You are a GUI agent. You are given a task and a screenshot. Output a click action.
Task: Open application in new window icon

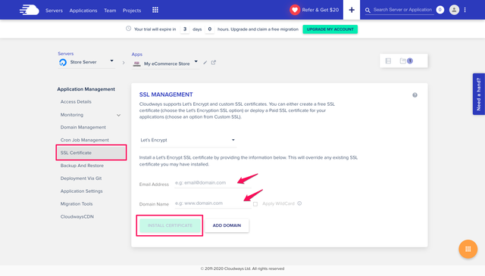[x=214, y=62]
